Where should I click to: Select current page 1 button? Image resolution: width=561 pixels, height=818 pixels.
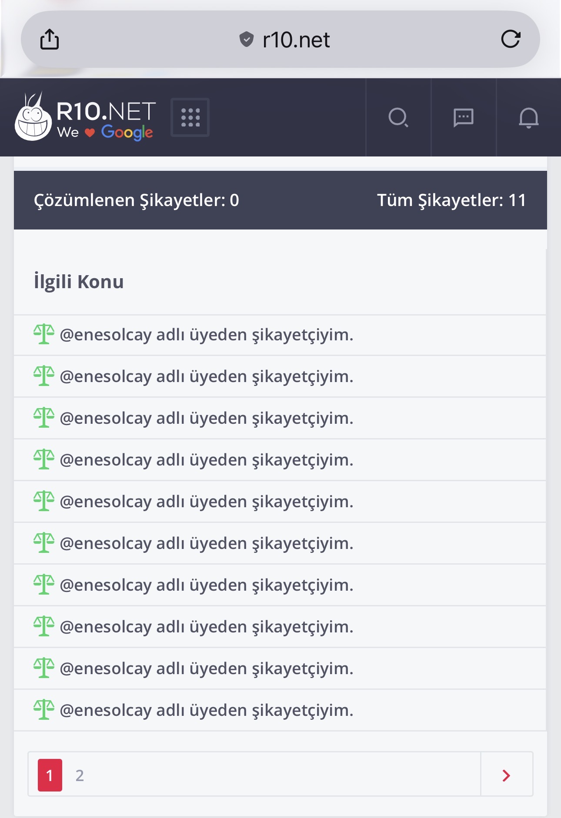click(50, 775)
